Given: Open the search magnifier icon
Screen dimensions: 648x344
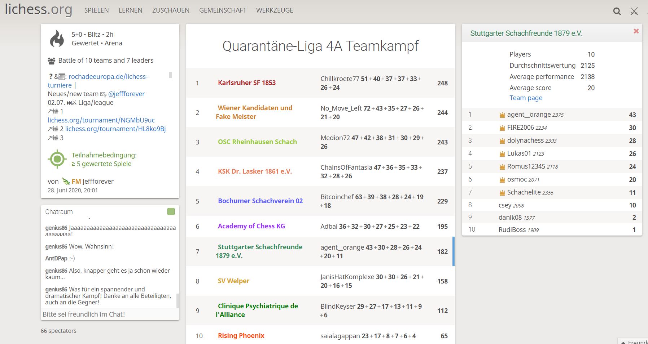Looking at the screenshot, I should coord(617,12).
